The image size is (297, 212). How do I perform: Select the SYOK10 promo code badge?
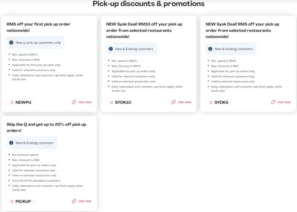coord(121,102)
